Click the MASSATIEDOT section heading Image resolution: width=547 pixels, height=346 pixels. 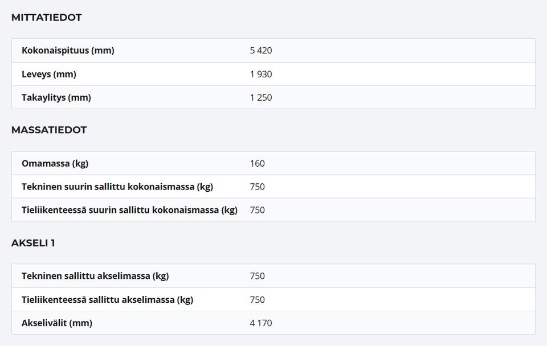[49, 130]
